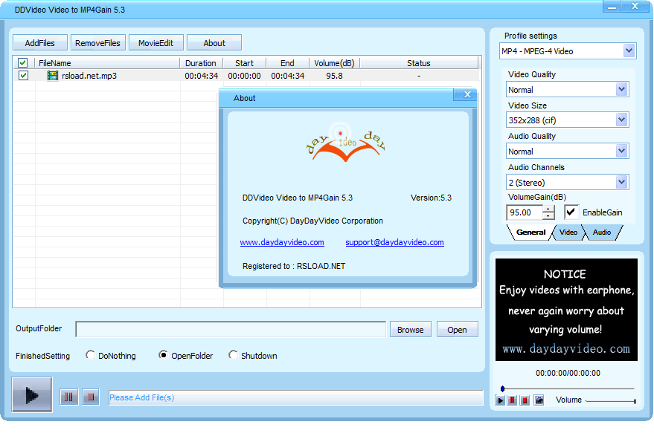Switch to the General tab

pos(530,232)
